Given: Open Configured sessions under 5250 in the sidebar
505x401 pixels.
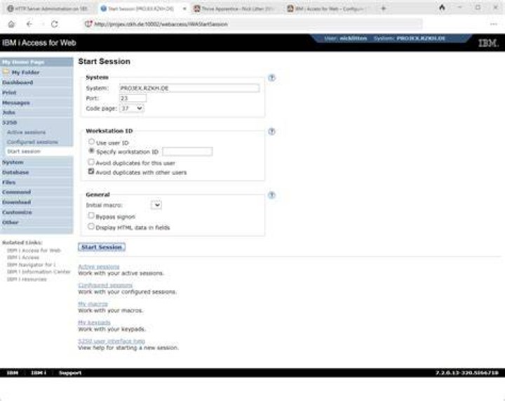Looking at the screenshot, I should (32, 142).
